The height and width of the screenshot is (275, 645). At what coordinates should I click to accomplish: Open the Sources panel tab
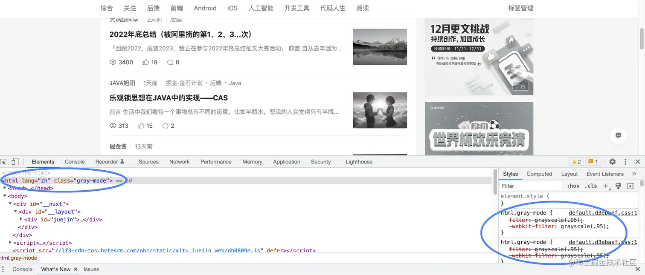[148, 162]
